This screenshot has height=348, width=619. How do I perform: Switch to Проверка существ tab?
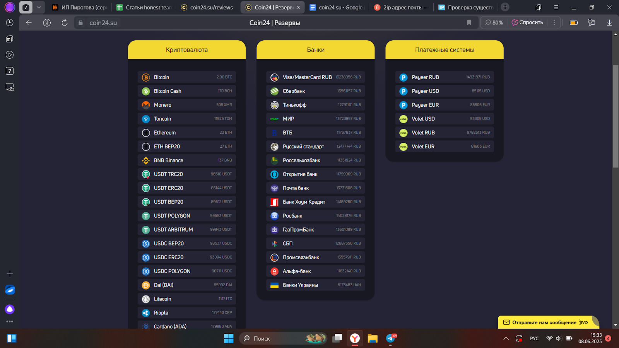tap(466, 7)
